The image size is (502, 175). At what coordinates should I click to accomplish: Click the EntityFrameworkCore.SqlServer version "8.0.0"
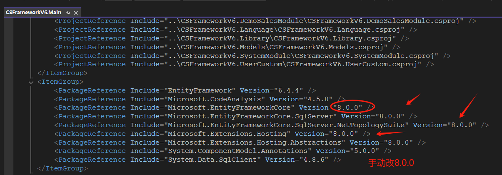click(390, 116)
